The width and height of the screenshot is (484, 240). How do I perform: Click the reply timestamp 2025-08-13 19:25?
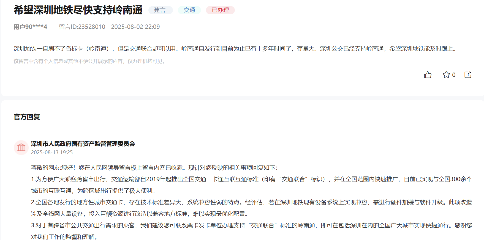click(52, 152)
